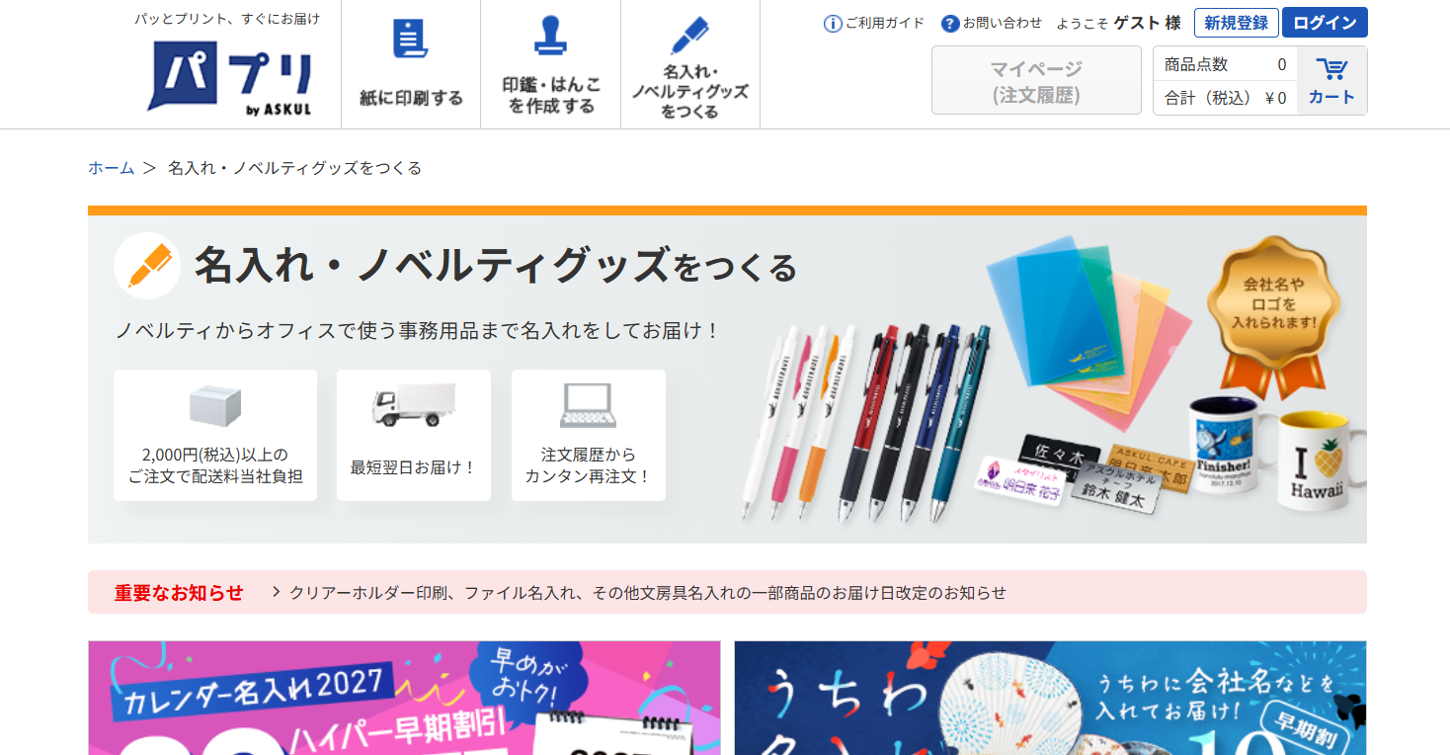Viewport: 1450px width, 755px height.
Task: Click the ログイン button
Action: click(x=1325, y=23)
